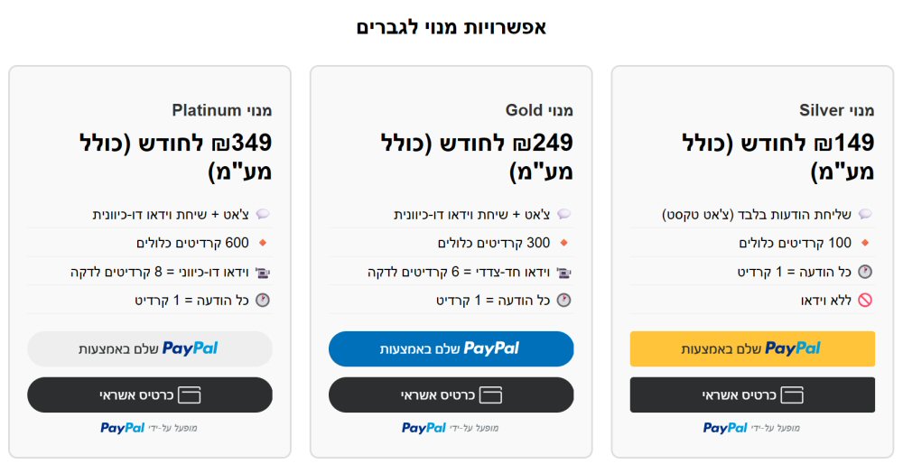Click the clock icon in Platinum plan

point(263,301)
